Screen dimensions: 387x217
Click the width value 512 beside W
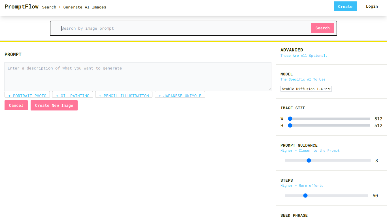click(x=378, y=119)
